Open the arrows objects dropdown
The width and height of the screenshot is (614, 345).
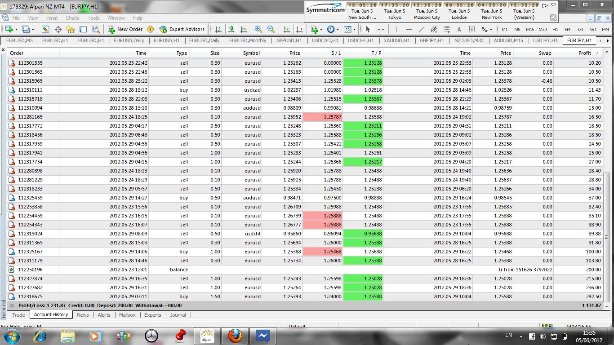(486, 29)
